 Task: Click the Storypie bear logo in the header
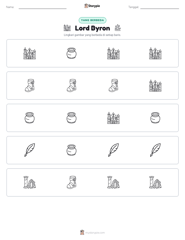point(86,6)
